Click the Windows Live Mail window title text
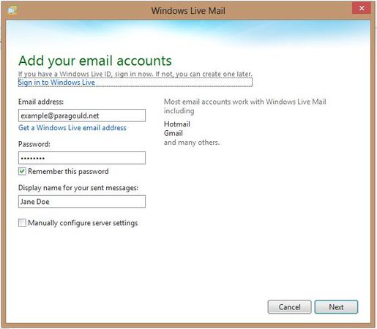Viewport: 377px width, 329px height. (x=188, y=11)
